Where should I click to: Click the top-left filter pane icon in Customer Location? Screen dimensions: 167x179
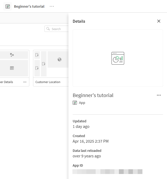pyautogui.click(x=37, y=55)
